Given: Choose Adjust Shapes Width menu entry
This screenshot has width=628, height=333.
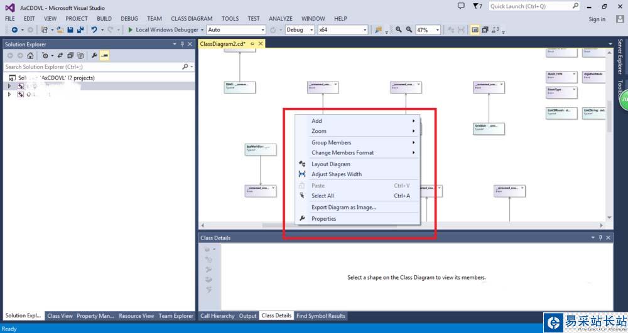Looking at the screenshot, I should (358, 174).
